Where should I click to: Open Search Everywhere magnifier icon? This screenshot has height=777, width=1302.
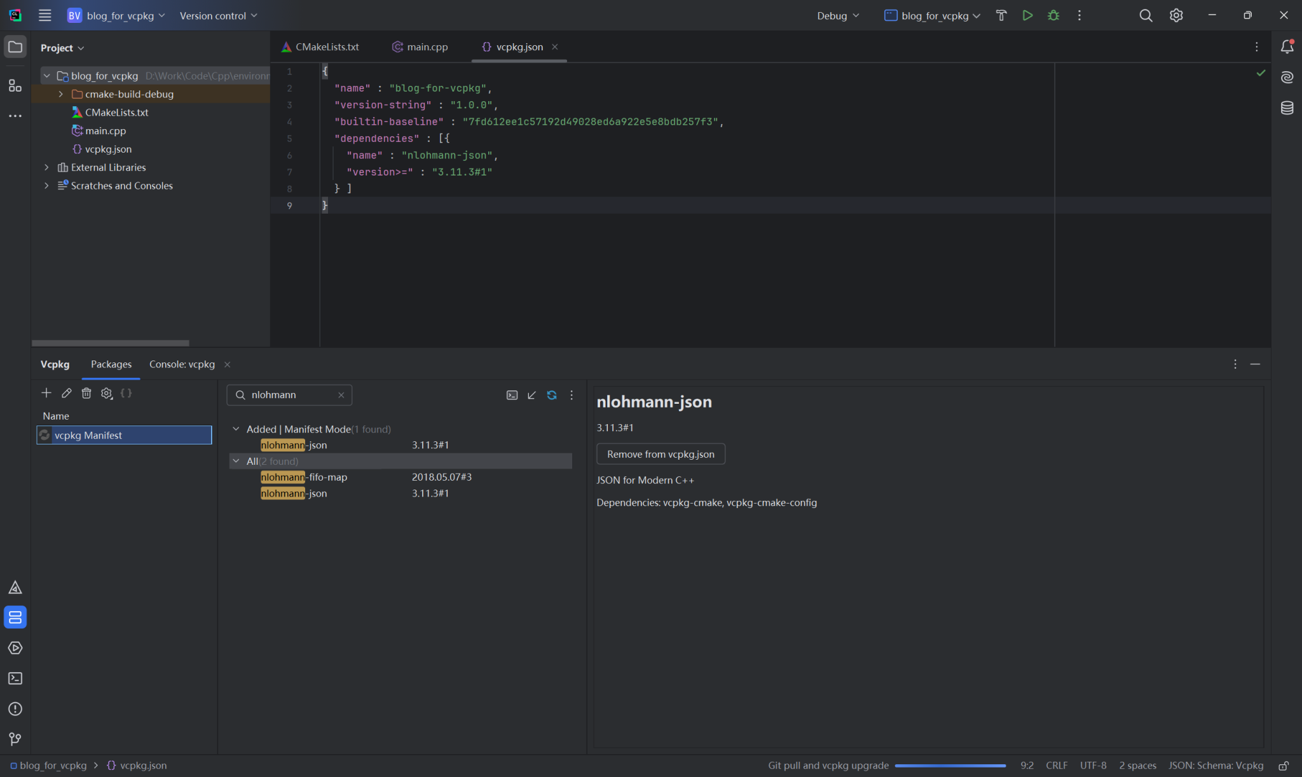pos(1146,15)
